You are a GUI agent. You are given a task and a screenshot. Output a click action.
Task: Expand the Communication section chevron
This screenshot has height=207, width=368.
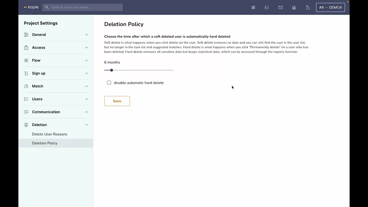point(87,112)
